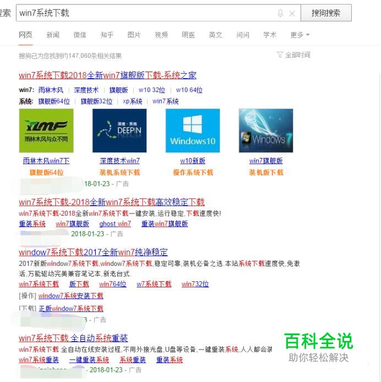Image resolution: width=381 pixels, height=382 pixels.
Task: Click the 旗舰版32位 system link
Action: [x=96, y=101]
